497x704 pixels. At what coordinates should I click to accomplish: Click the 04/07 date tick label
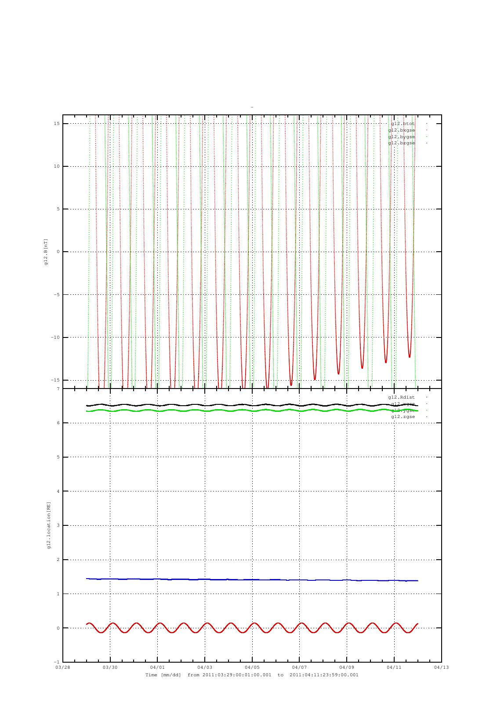click(299, 667)
